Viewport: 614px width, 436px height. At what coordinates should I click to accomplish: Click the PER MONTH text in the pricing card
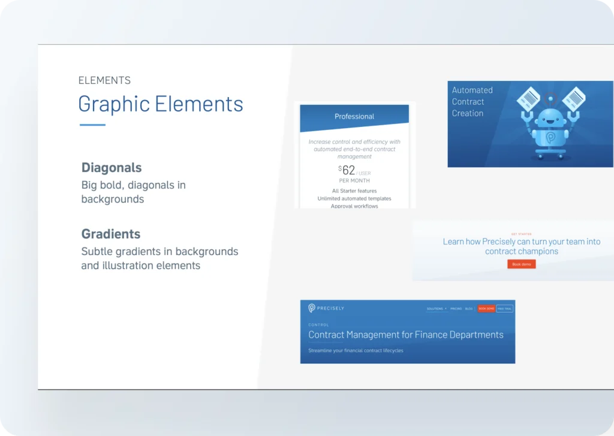354,181
